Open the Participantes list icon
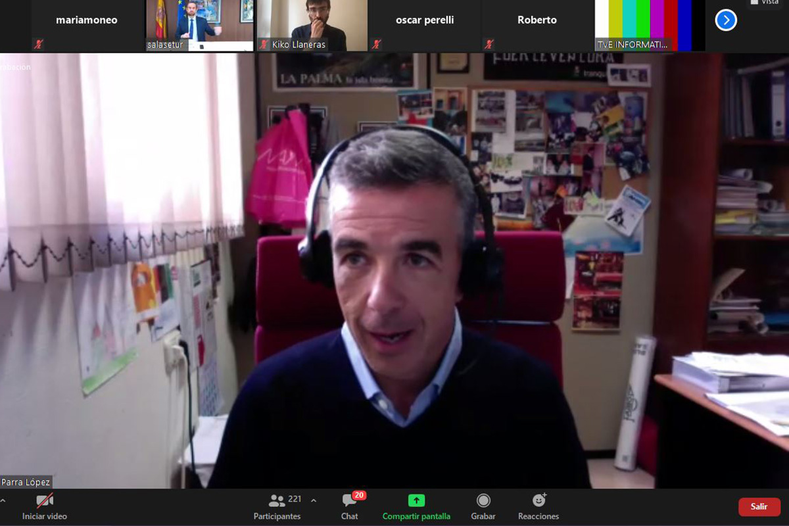The image size is (789, 526). pos(277,500)
